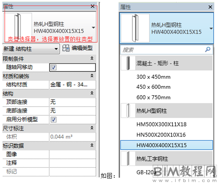Close the left Properties panel
Image resolution: width=219 pixels, height=184 pixels.
tap(93, 6)
